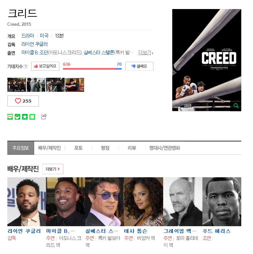Vote with the 글쎄요 thumbs-down button
The width and height of the screenshot is (253, 254).
139,66
